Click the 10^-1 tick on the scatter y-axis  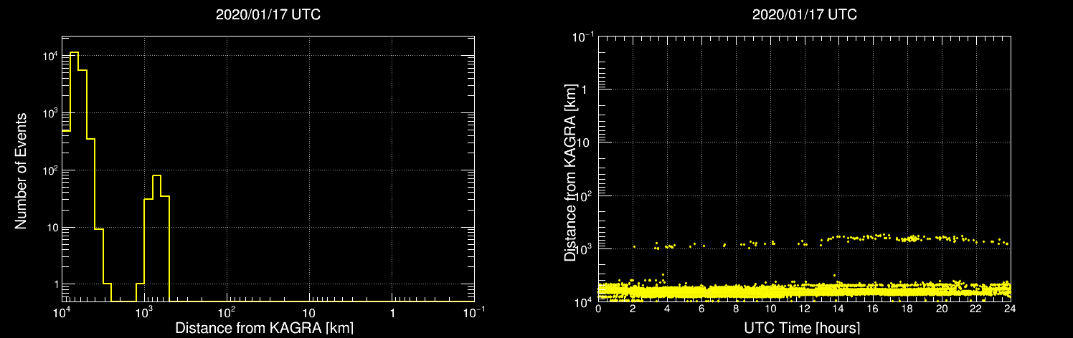tap(583, 37)
